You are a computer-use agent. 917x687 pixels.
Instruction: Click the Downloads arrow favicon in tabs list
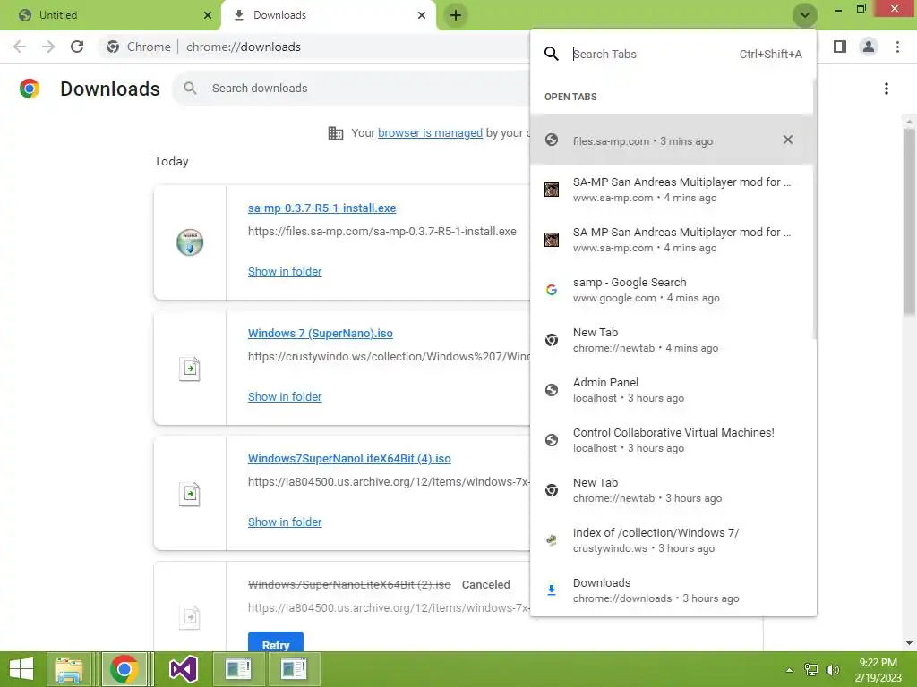click(551, 590)
